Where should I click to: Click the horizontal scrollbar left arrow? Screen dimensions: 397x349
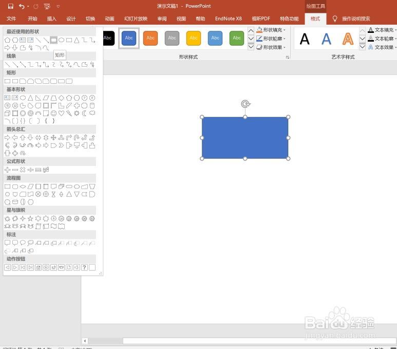tap(85, 341)
